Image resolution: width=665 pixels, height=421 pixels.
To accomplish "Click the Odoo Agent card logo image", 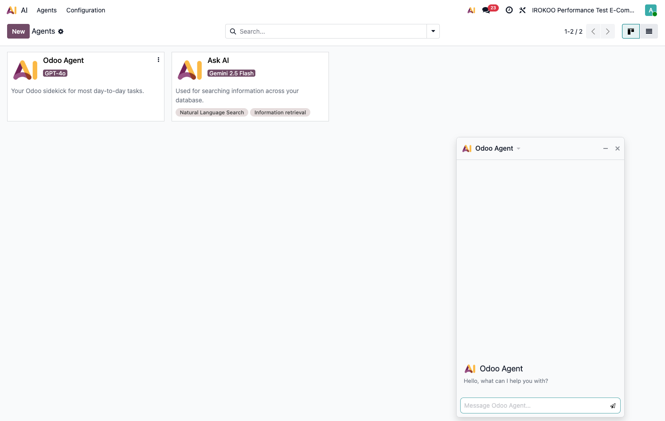I will coord(25,70).
